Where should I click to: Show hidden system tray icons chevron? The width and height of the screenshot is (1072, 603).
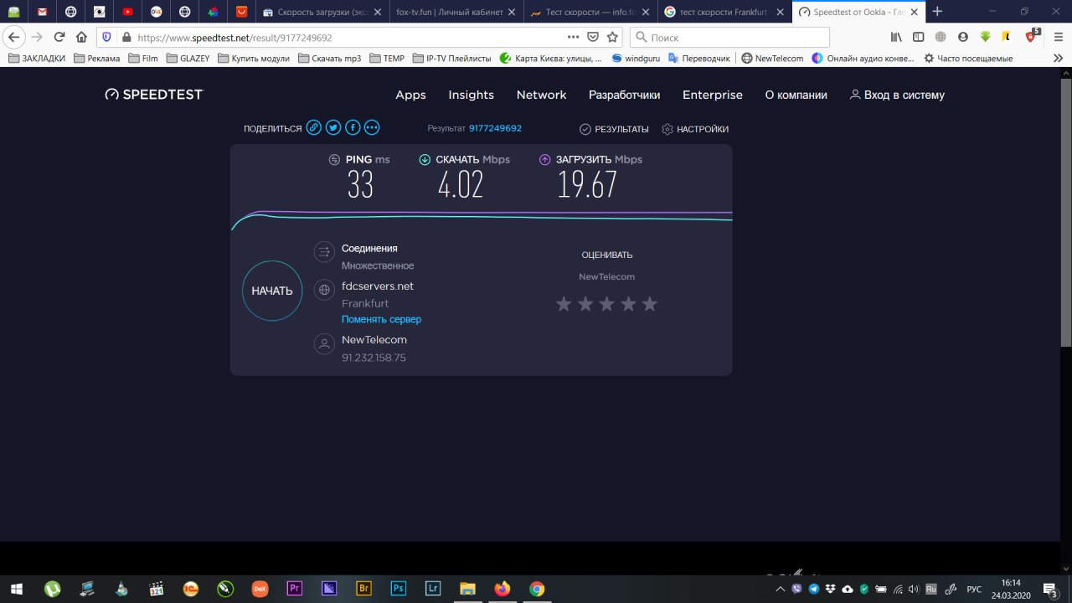tap(781, 589)
